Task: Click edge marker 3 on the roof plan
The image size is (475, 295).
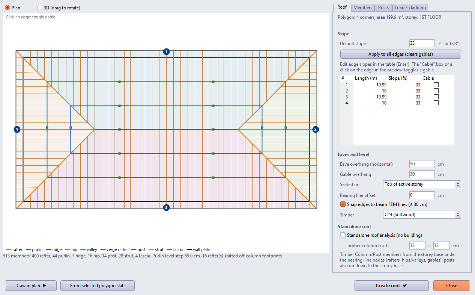Action: coord(167,207)
